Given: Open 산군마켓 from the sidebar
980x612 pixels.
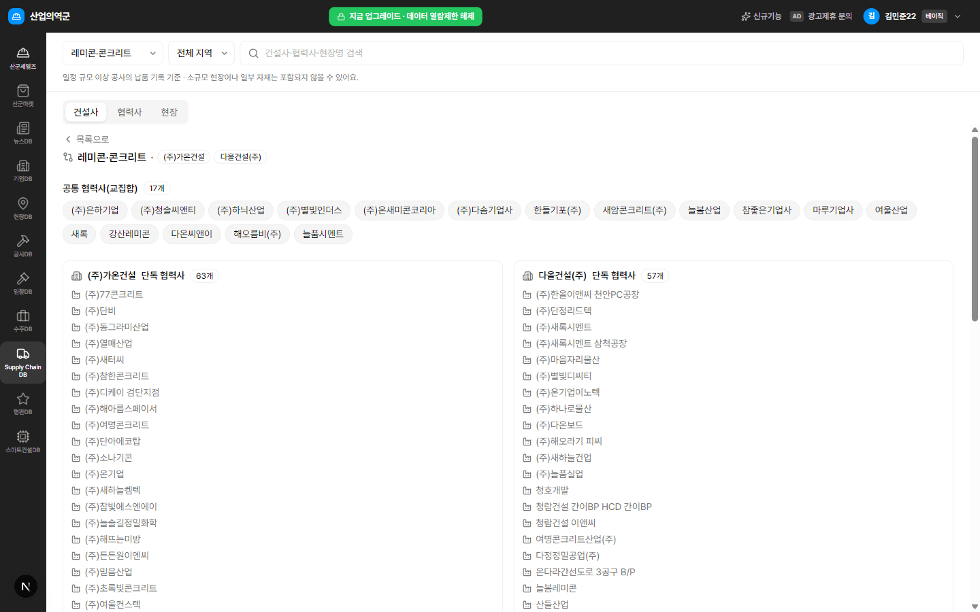Looking at the screenshot, I should point(23,96).
